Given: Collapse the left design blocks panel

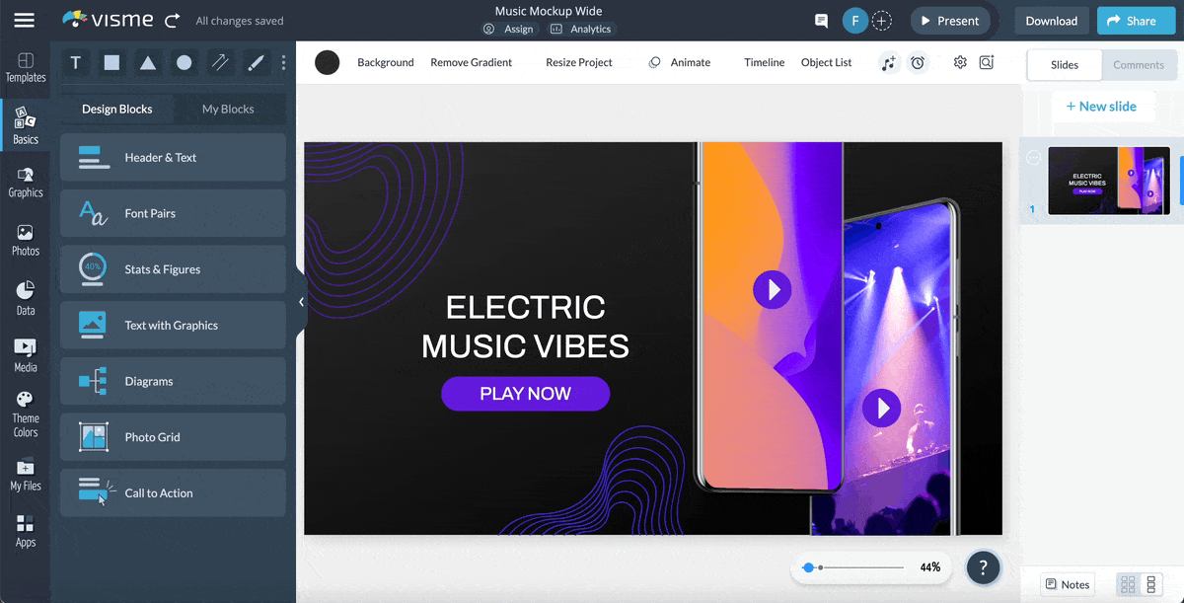Looking at the screenshot, I should [x=301, y=302].
